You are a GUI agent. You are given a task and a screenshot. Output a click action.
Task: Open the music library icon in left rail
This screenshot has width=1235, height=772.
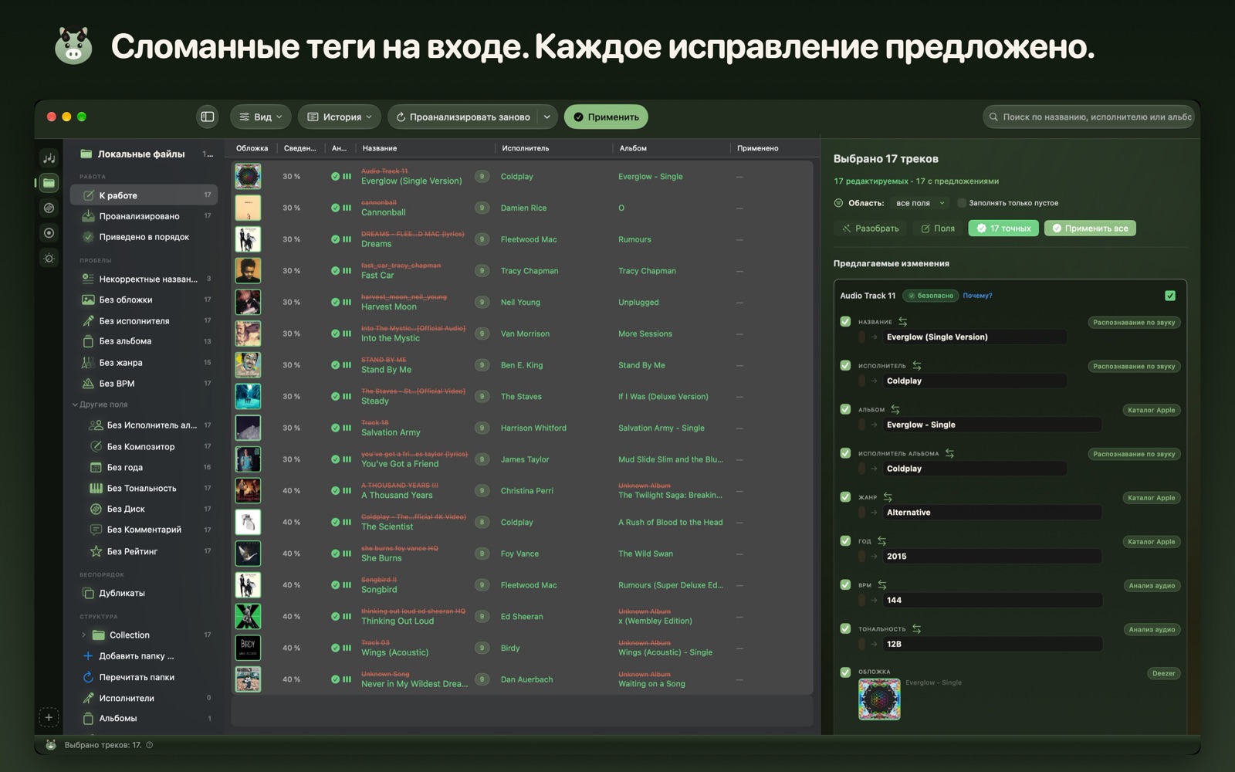click(x=49, y=158)
